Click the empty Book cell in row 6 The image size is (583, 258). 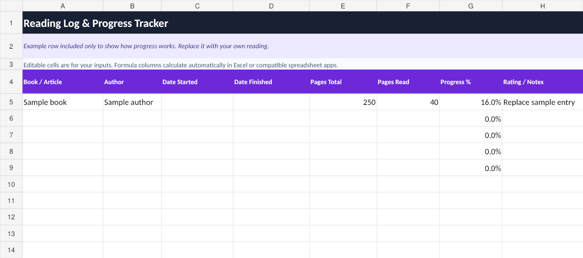[63, 118]
